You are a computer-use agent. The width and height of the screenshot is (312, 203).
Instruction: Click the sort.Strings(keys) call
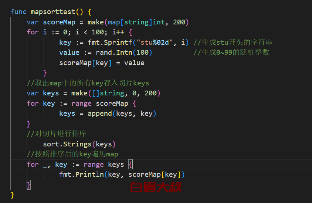[x=79, y=144]
